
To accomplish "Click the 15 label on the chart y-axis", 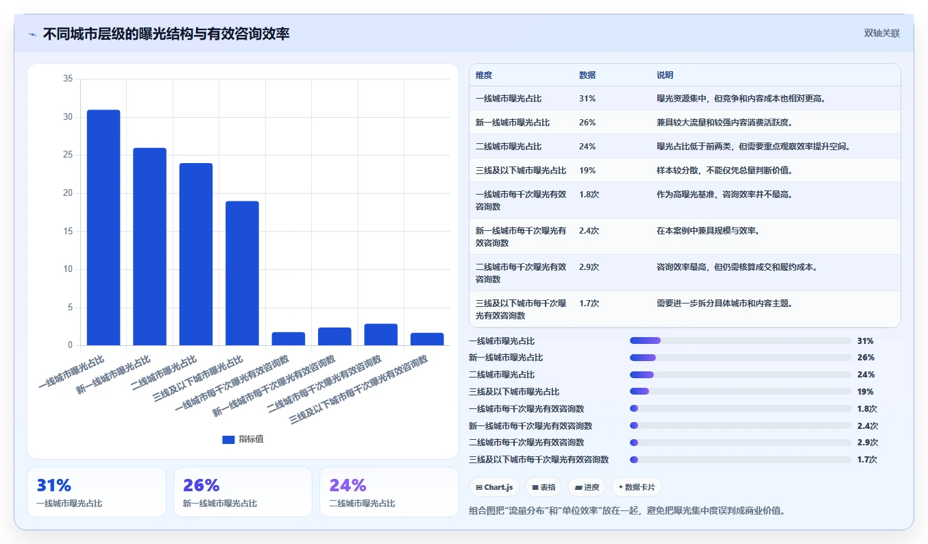I will pyautogui.click(x=68, y=232).
